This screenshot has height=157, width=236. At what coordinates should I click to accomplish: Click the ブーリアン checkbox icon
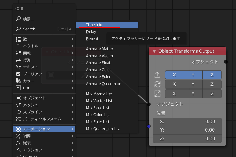pos(18,74)
